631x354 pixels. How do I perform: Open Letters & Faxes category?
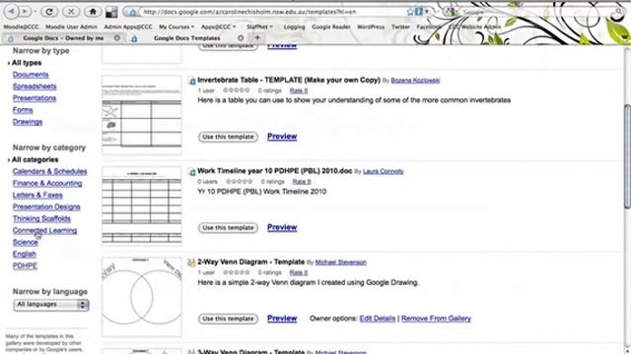point(37,195)
